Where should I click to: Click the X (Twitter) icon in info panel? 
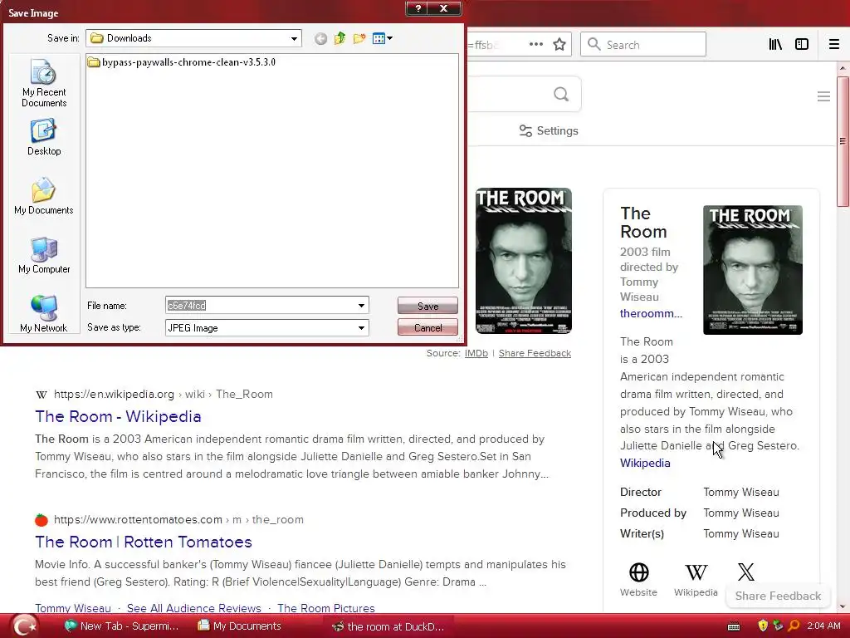[746, 572]
